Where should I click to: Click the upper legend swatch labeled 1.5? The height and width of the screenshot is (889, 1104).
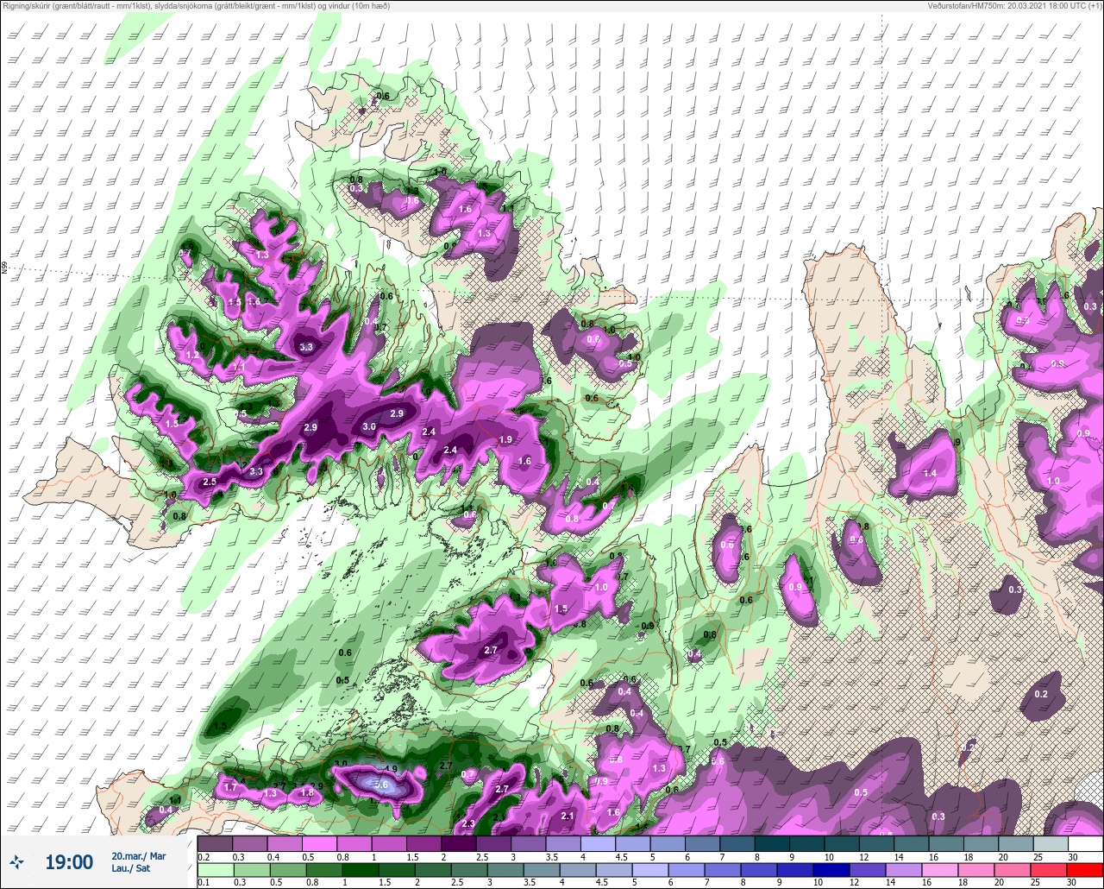(423, 843)
